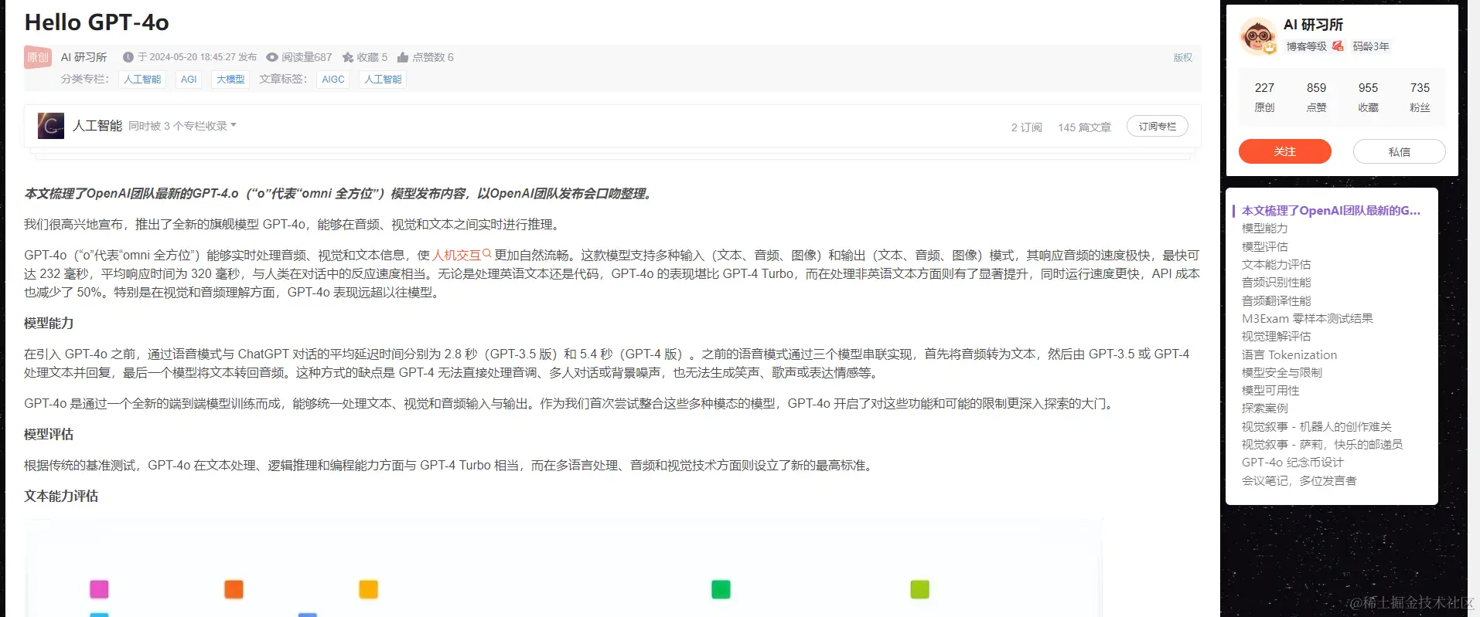Click the lime-green legend square in chart

click(919, 589)
